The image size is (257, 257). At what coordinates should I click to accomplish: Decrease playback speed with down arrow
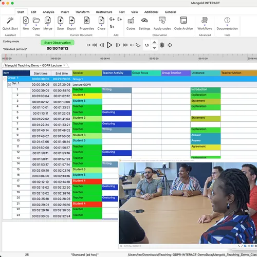(154, 48)
